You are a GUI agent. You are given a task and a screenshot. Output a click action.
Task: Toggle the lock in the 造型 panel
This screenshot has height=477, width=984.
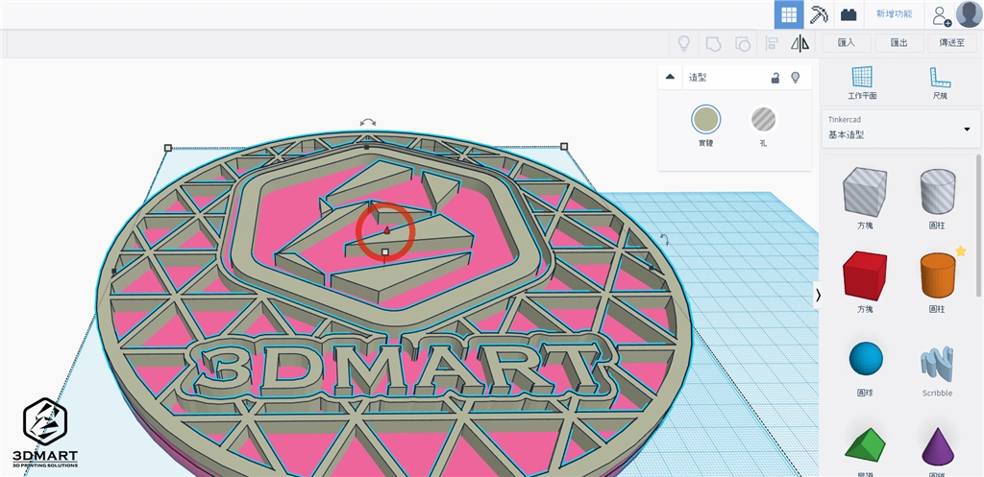[x=775, y=78]
